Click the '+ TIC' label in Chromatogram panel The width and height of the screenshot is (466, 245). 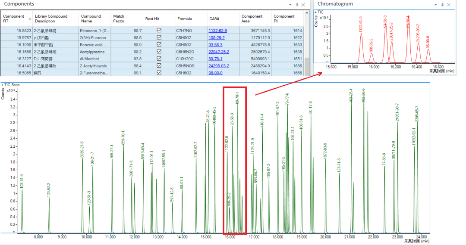319,12
